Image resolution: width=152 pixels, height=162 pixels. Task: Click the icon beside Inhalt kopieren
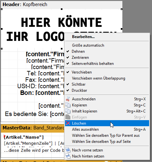click(68, 111)
